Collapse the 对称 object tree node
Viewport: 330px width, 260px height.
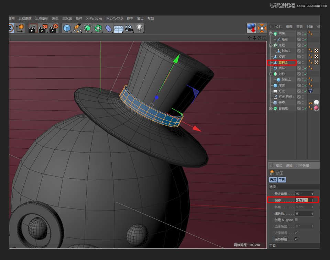click(x=271, y=74)
